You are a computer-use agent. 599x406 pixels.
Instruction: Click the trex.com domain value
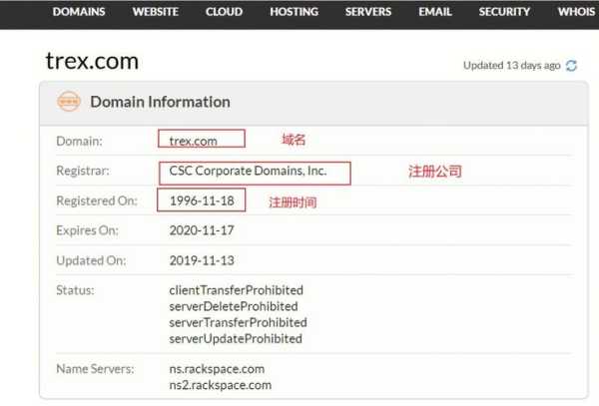point(194,142)
